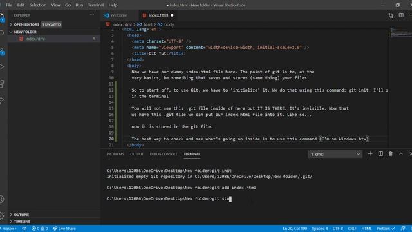Viewport: 412px width, 232px height.
Task: Maximize the terminal panel size
Action: [x=401, y=154]
